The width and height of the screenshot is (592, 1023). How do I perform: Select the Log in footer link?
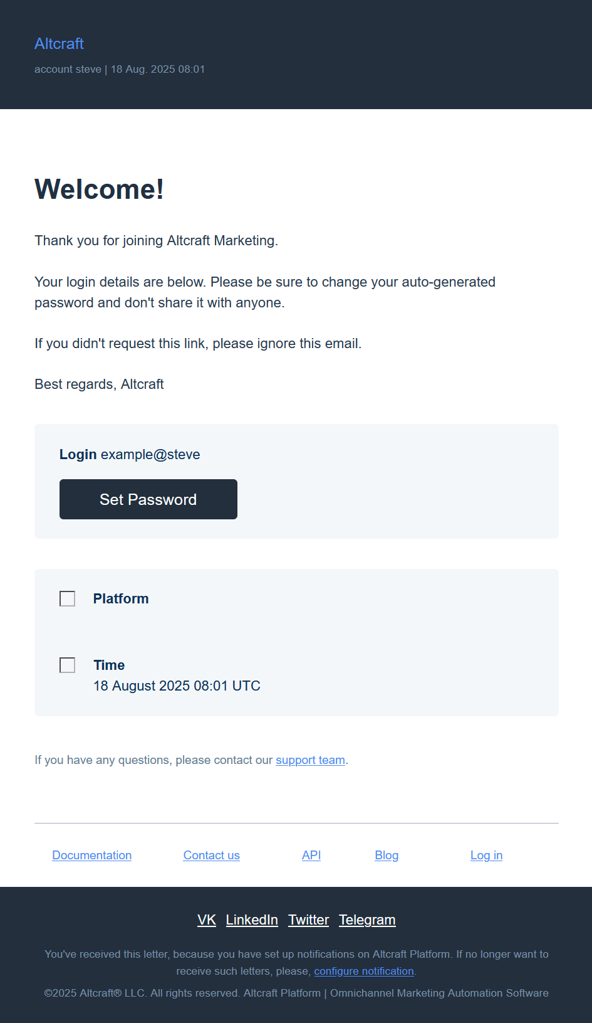[486, 856]
